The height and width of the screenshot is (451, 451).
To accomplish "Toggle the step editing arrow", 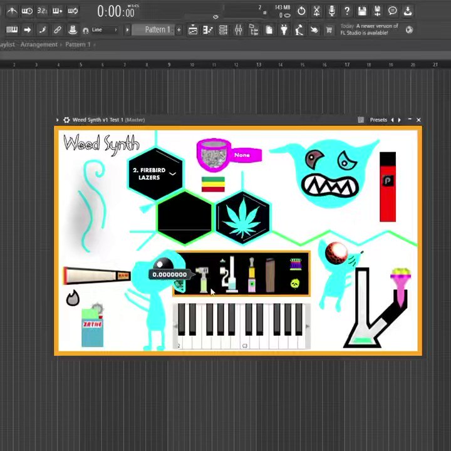I will point(28,29).
